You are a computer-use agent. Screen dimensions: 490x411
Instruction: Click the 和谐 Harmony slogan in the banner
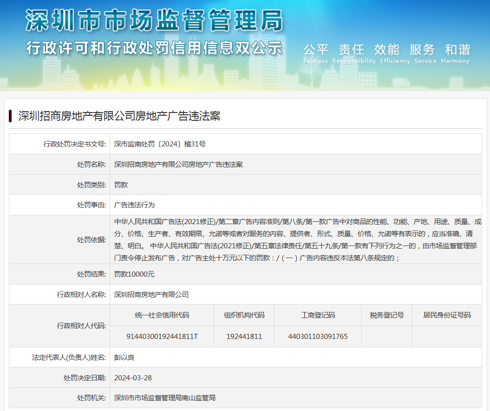point(455,53)
